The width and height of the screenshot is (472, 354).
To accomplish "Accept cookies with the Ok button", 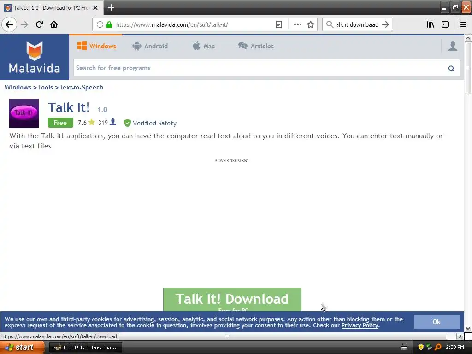I will tap(437, 322).
